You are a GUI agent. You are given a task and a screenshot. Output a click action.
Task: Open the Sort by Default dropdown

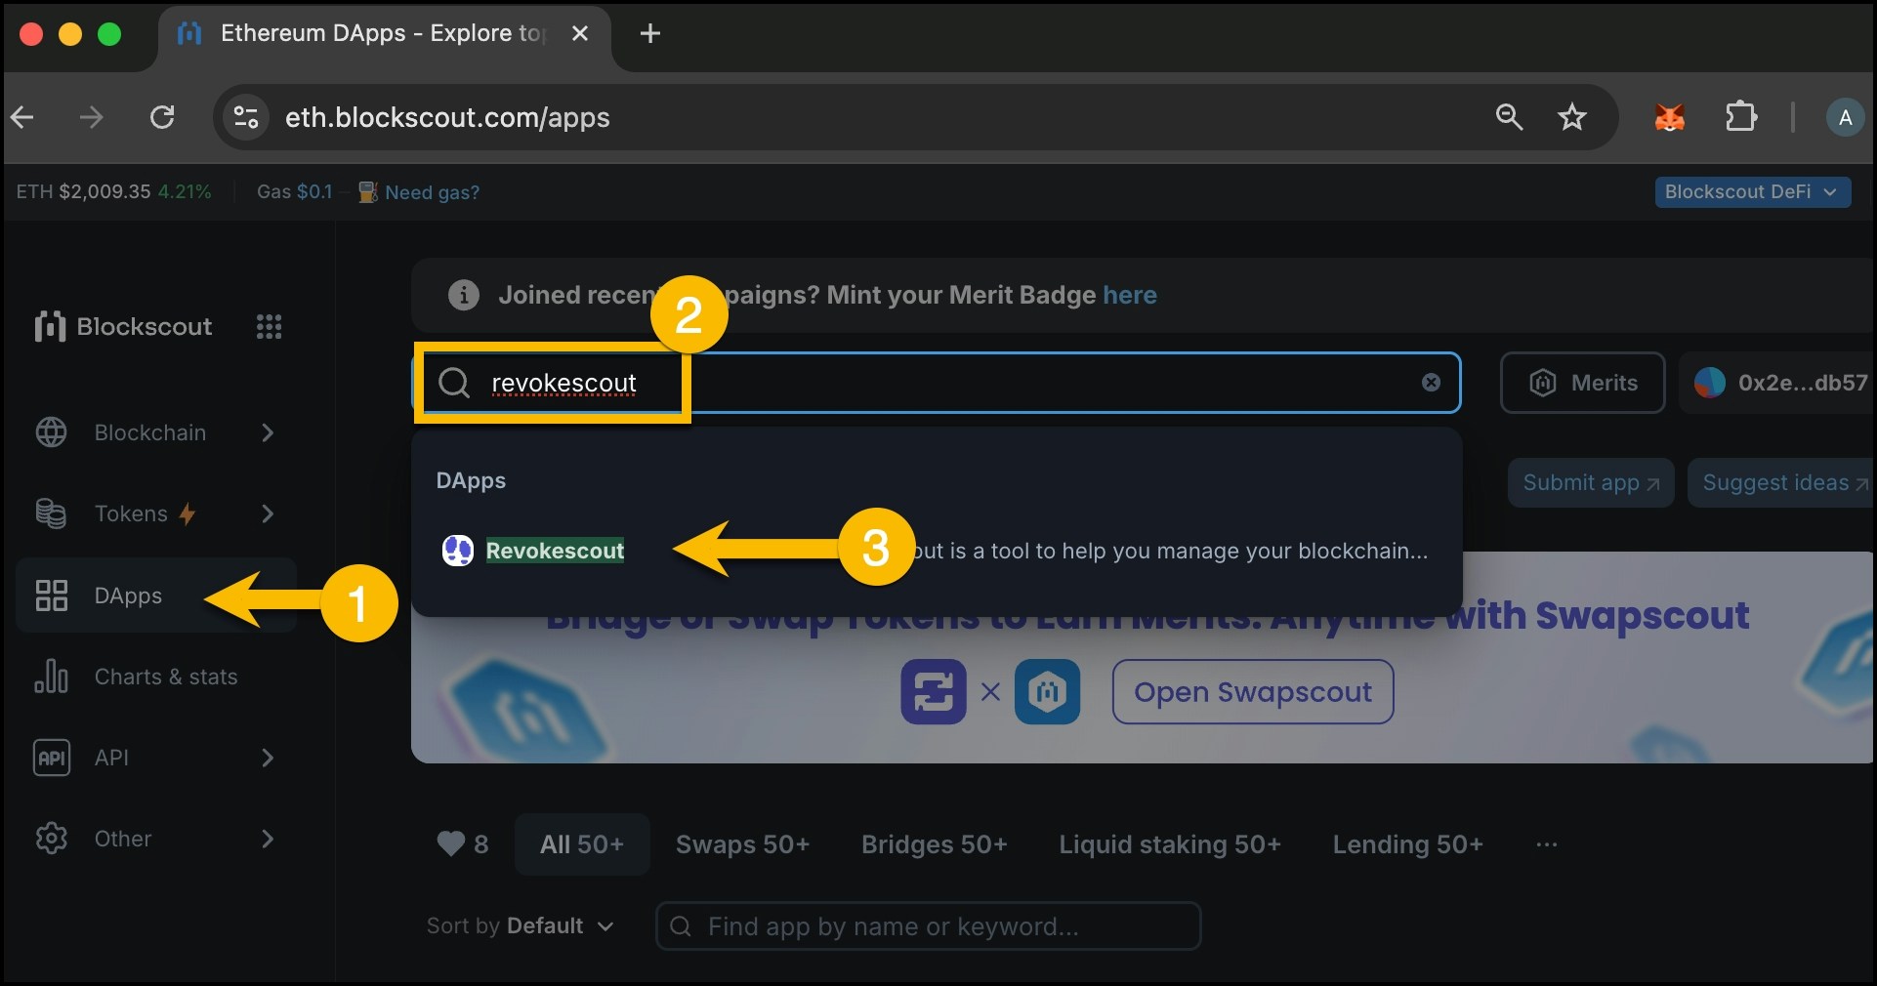(521, 926)
